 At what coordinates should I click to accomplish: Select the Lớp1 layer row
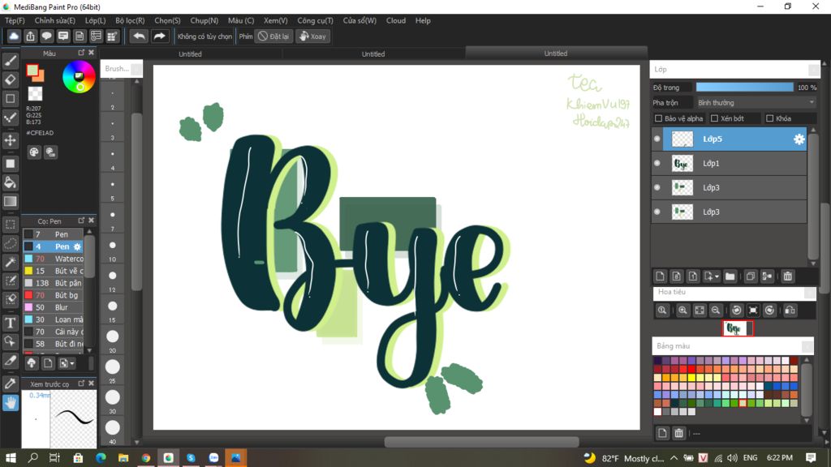(729, 163)
